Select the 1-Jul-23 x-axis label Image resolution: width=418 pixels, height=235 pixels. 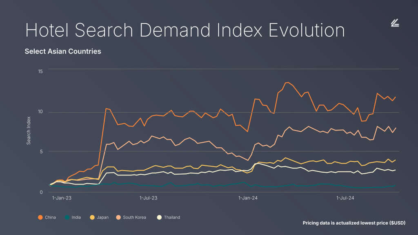[149, 198]
